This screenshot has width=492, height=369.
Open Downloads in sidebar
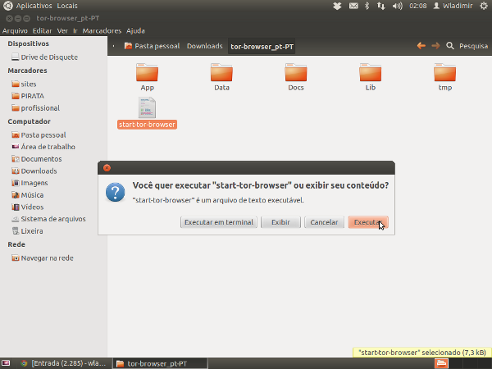tap(34, 171)
